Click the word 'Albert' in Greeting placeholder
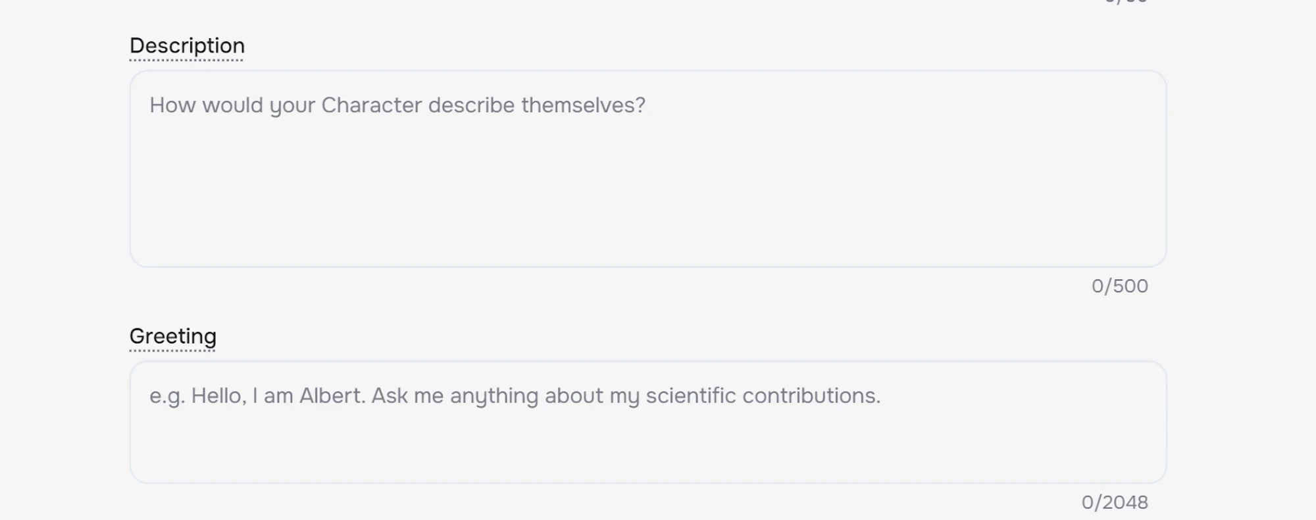The image size is (1316, 520). point(331,396)
